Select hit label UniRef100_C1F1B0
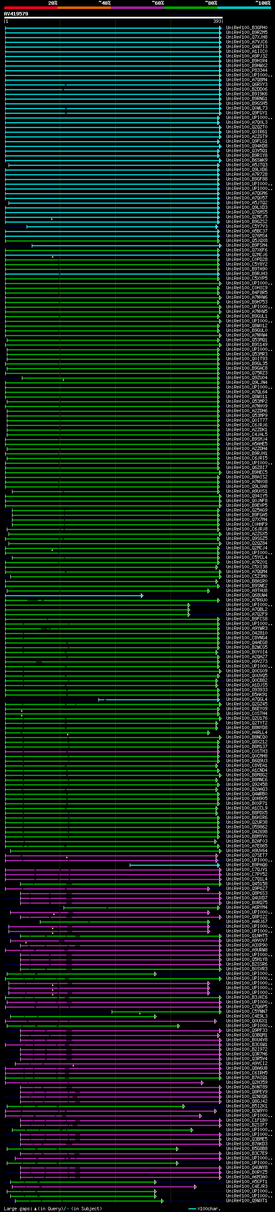This screenshot has height=1212, width=275. [247, 1121]
